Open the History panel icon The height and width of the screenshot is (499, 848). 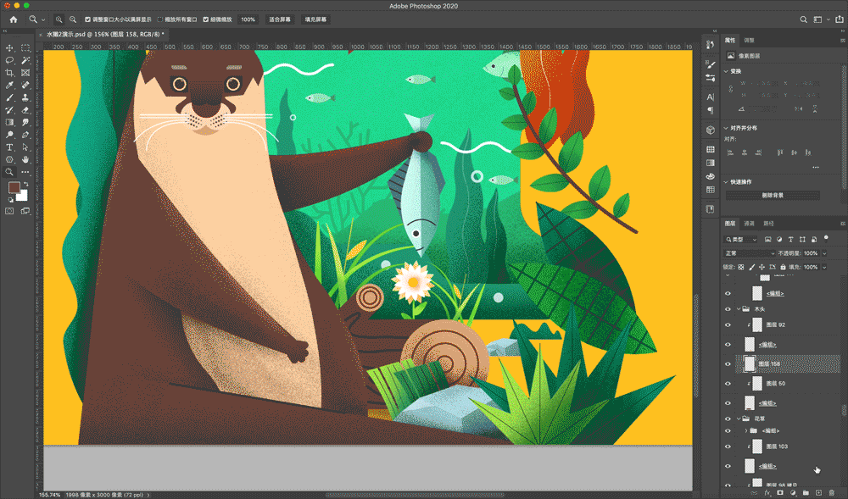click(x=710, y=45)
